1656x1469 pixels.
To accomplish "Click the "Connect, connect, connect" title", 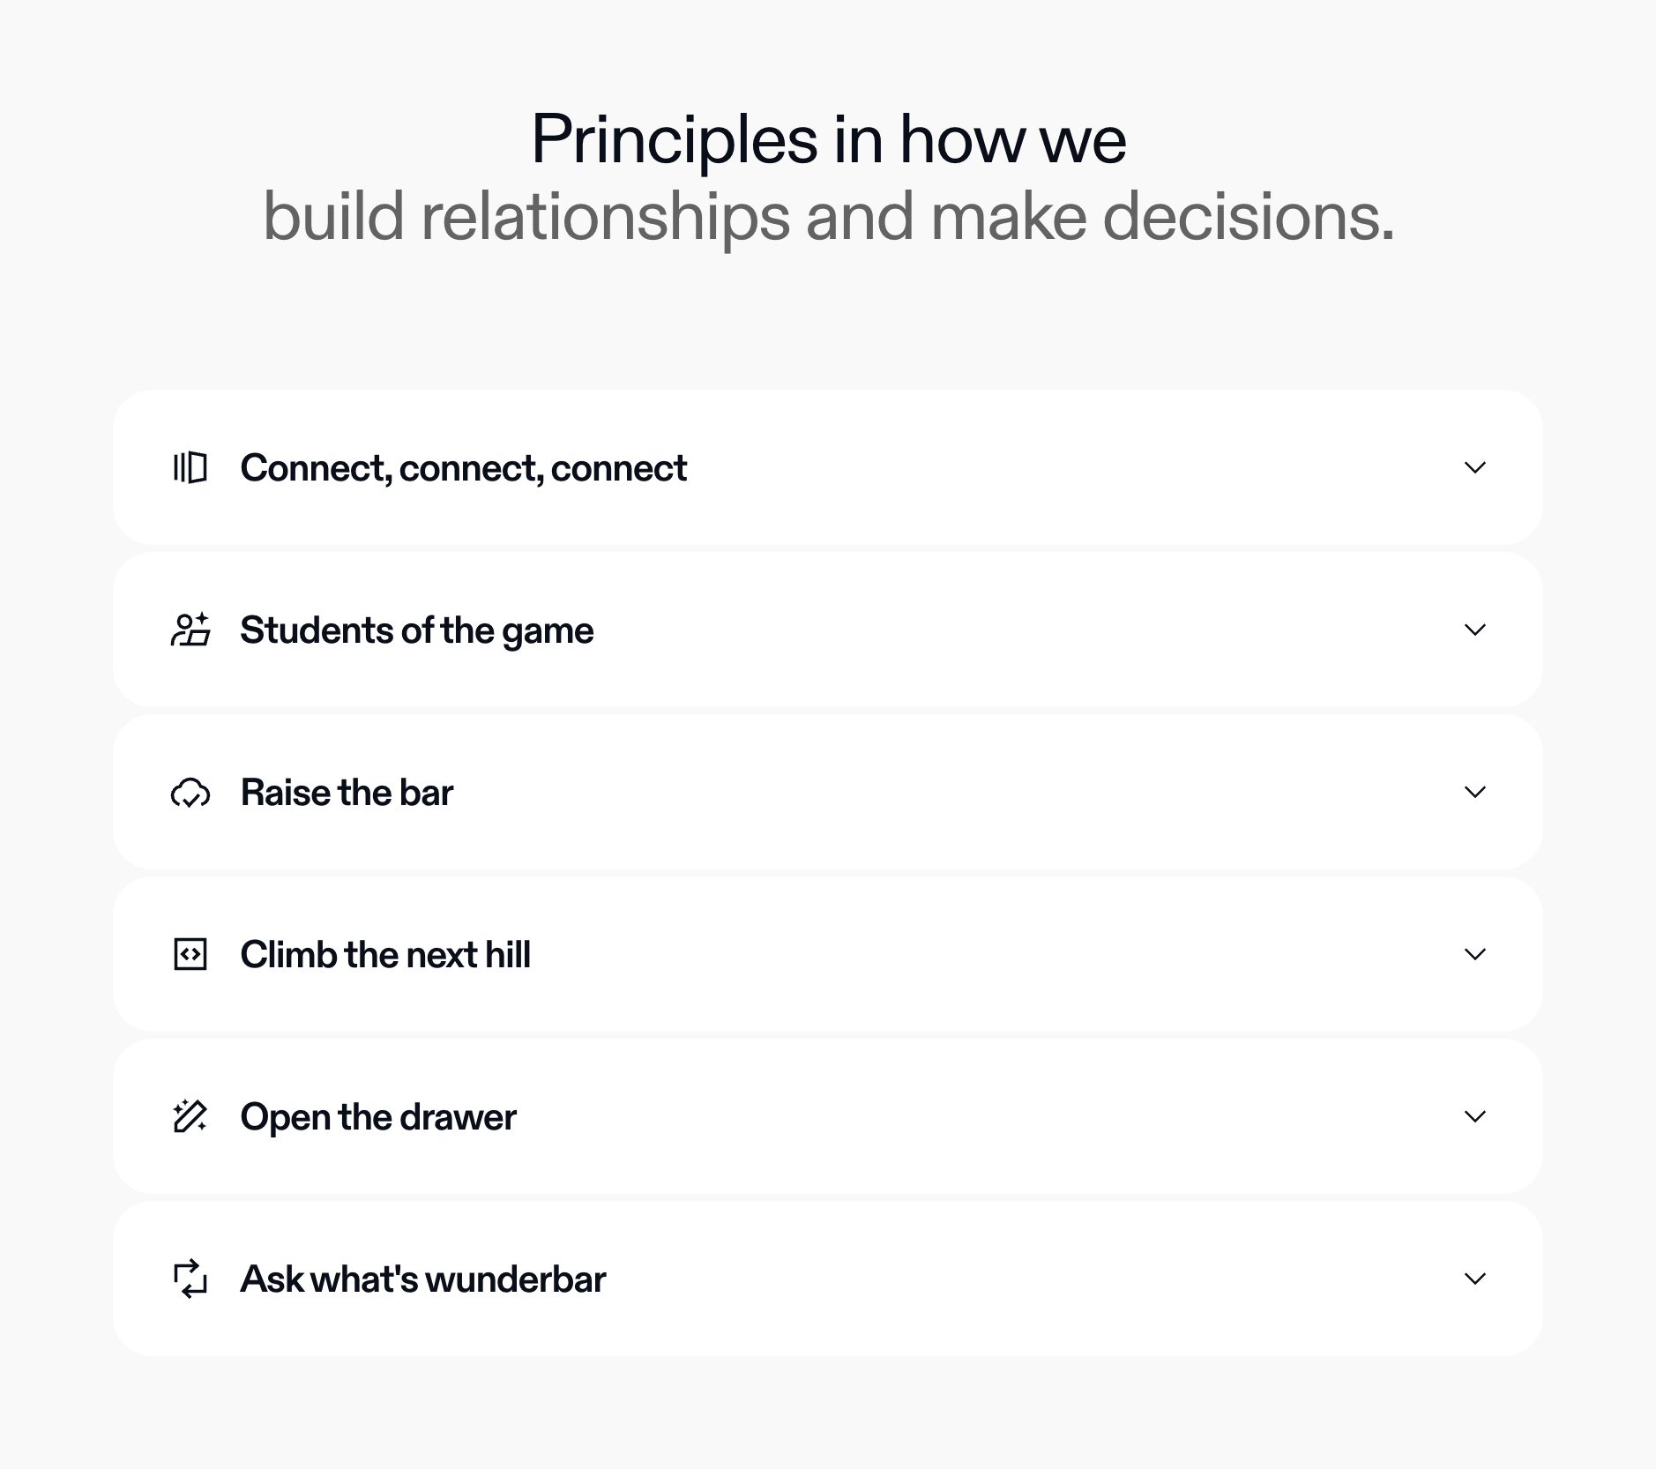I will [463, 468].
